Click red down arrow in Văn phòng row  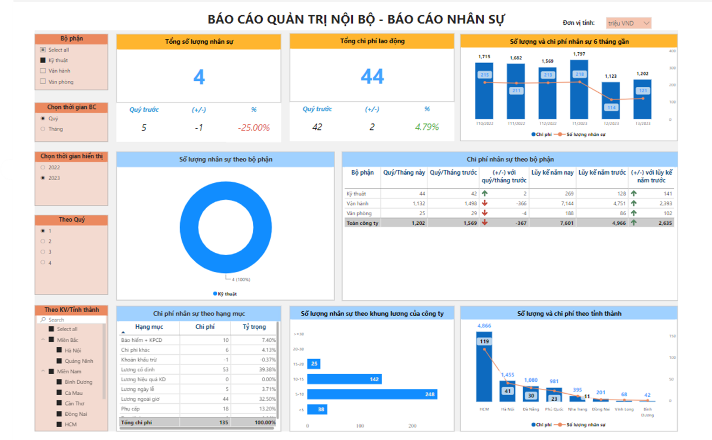coord(484,213)
